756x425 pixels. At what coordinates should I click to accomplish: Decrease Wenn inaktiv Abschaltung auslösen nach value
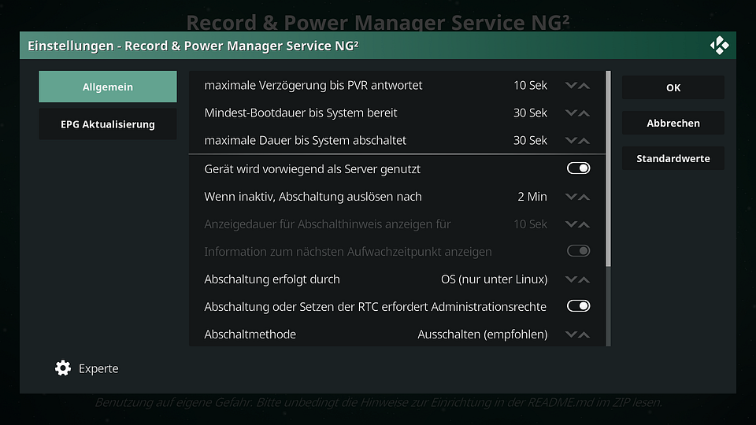[572, 197]
